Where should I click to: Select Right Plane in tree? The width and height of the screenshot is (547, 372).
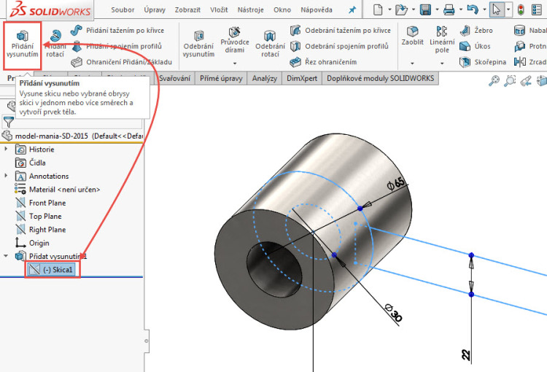[40, 230]
